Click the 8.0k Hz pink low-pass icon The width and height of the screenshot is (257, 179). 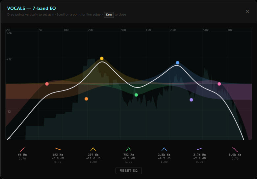[x=235, y=149]
